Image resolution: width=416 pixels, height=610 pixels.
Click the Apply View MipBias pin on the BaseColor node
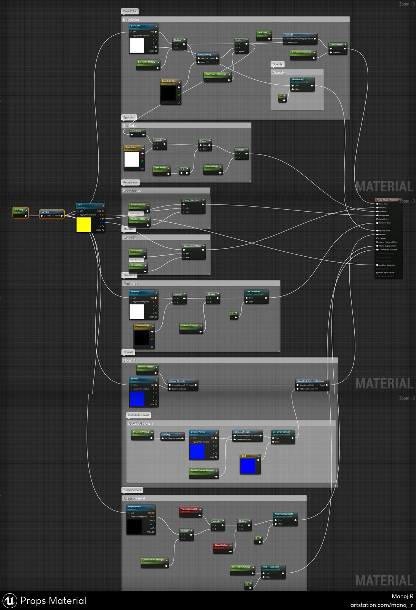pos(131,35)
